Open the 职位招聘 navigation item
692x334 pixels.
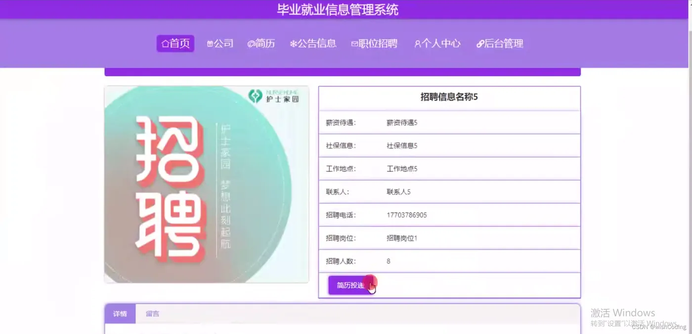click(374, 44)
